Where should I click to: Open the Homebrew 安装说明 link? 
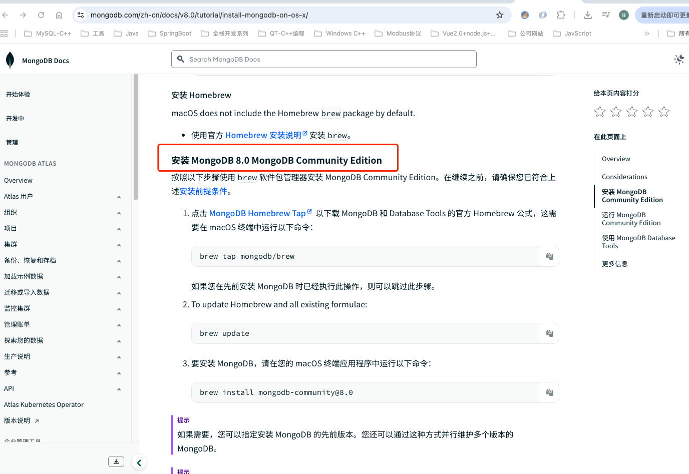point(266,135)
